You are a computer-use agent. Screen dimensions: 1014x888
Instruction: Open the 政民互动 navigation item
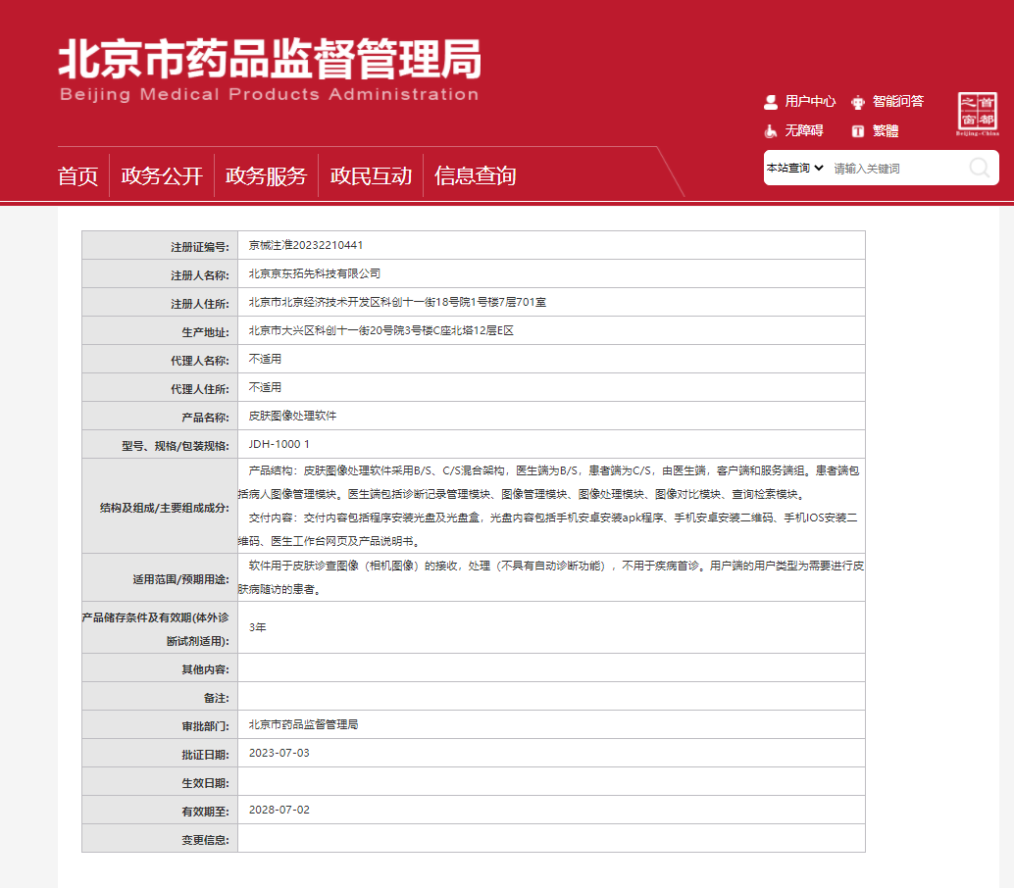[371, 176]
